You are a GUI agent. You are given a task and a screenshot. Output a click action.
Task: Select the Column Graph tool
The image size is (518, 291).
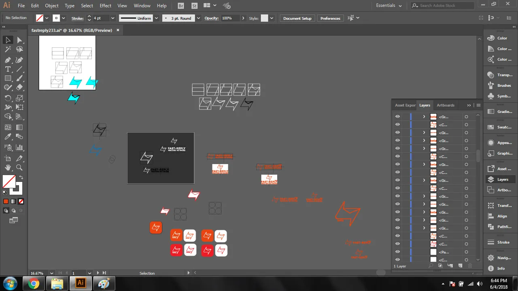pyautogui.click(x=19, y=148)
